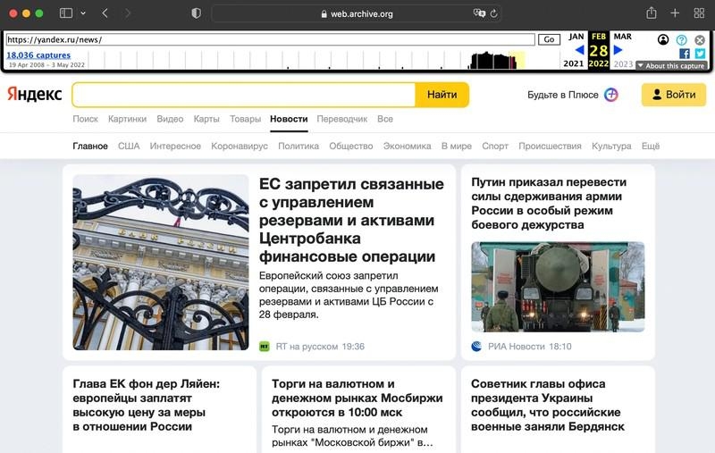Close the Wayback toolbar with X icon
715x453 pixels.
pos(700,40)
